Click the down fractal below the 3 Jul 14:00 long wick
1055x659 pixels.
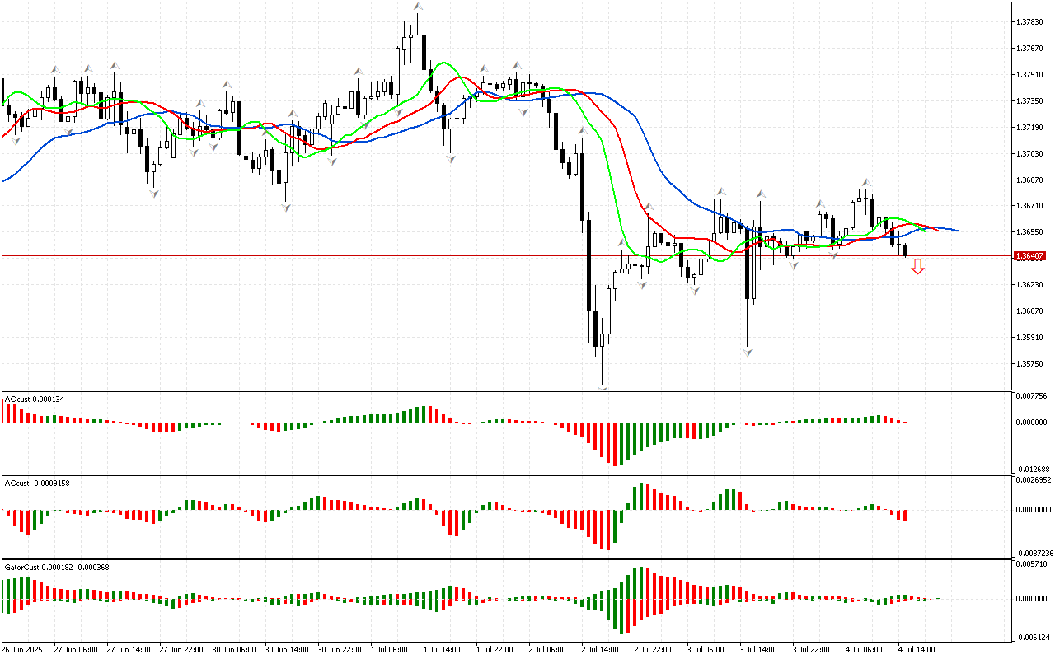pyautogui.click(x=747, y=353)
